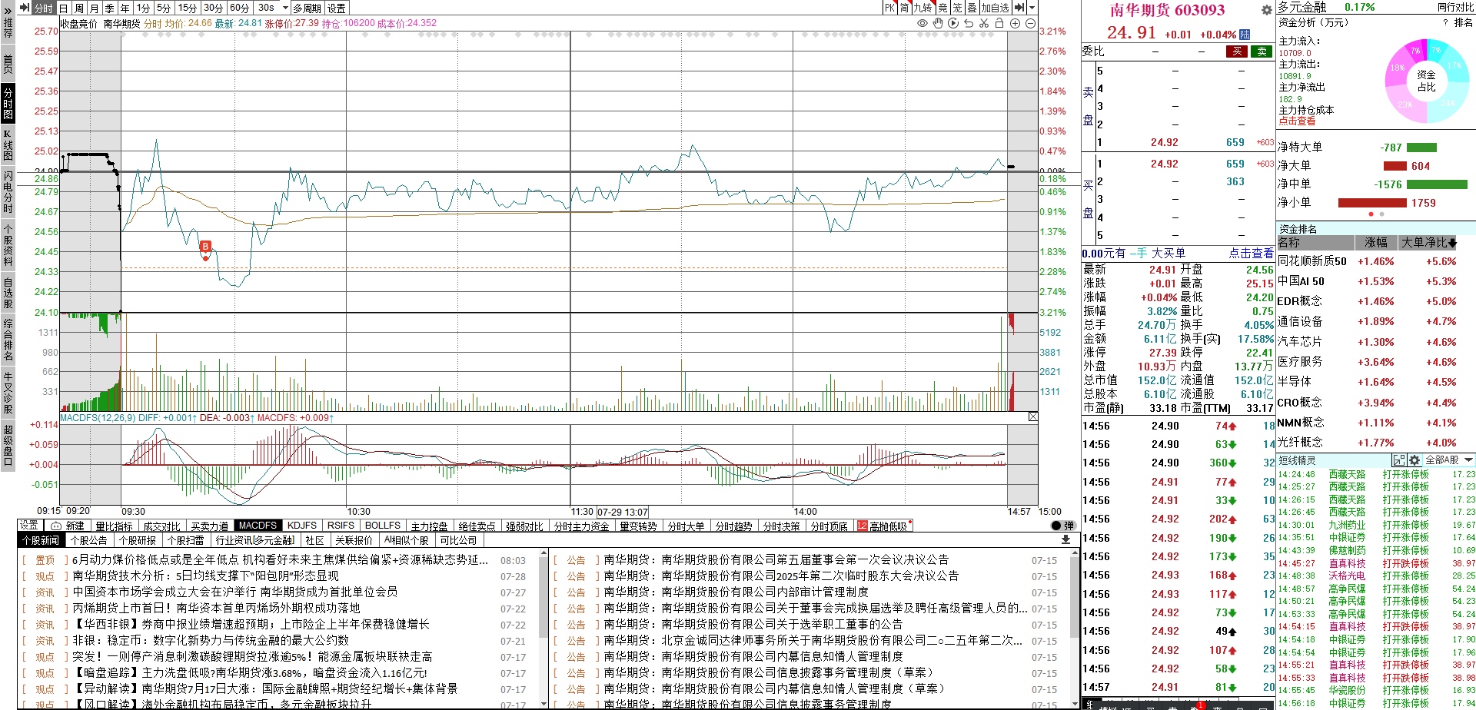This screenshot has width=1476, height=710.
Task: Toggle the lock icon above the chart
Action: pyautogui.click(x=999, y=24)
